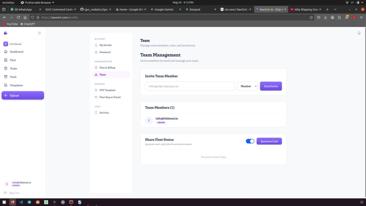Open the Activities overview
Screen dimensions: 366x206
pyautogui.click(x=8, y=2)
